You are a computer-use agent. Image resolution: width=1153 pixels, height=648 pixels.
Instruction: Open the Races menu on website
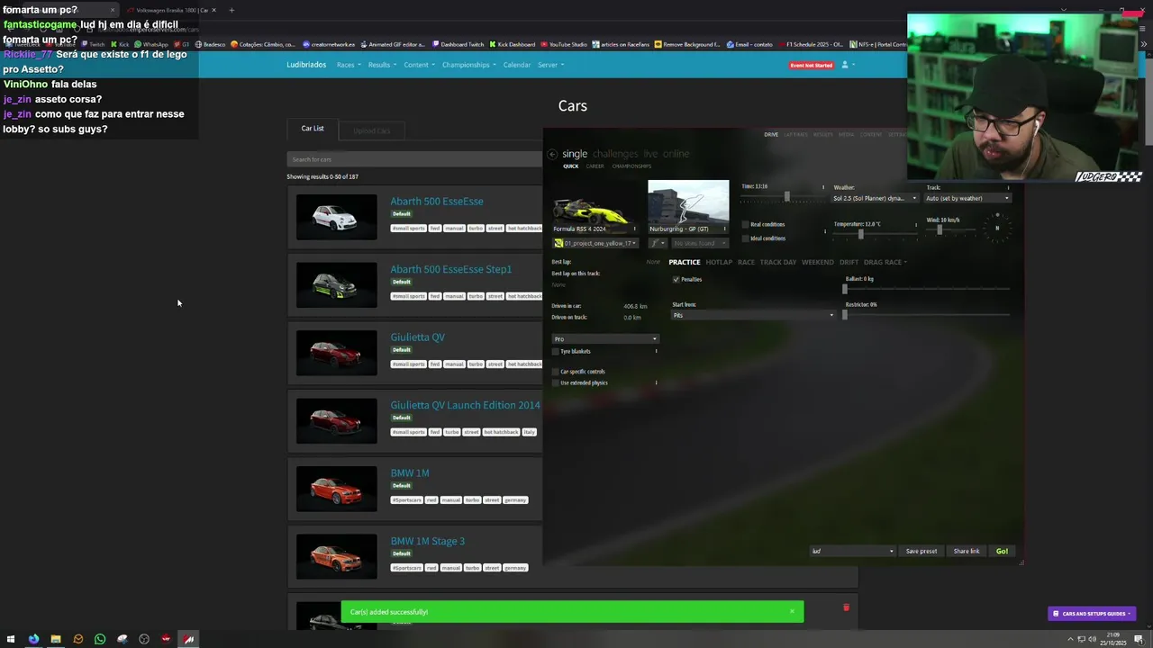[349, 65]
